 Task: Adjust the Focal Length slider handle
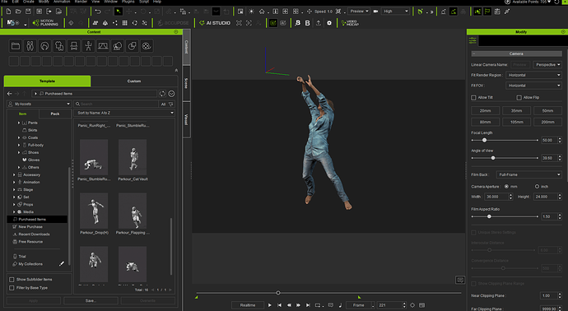(x=484, y=140)
